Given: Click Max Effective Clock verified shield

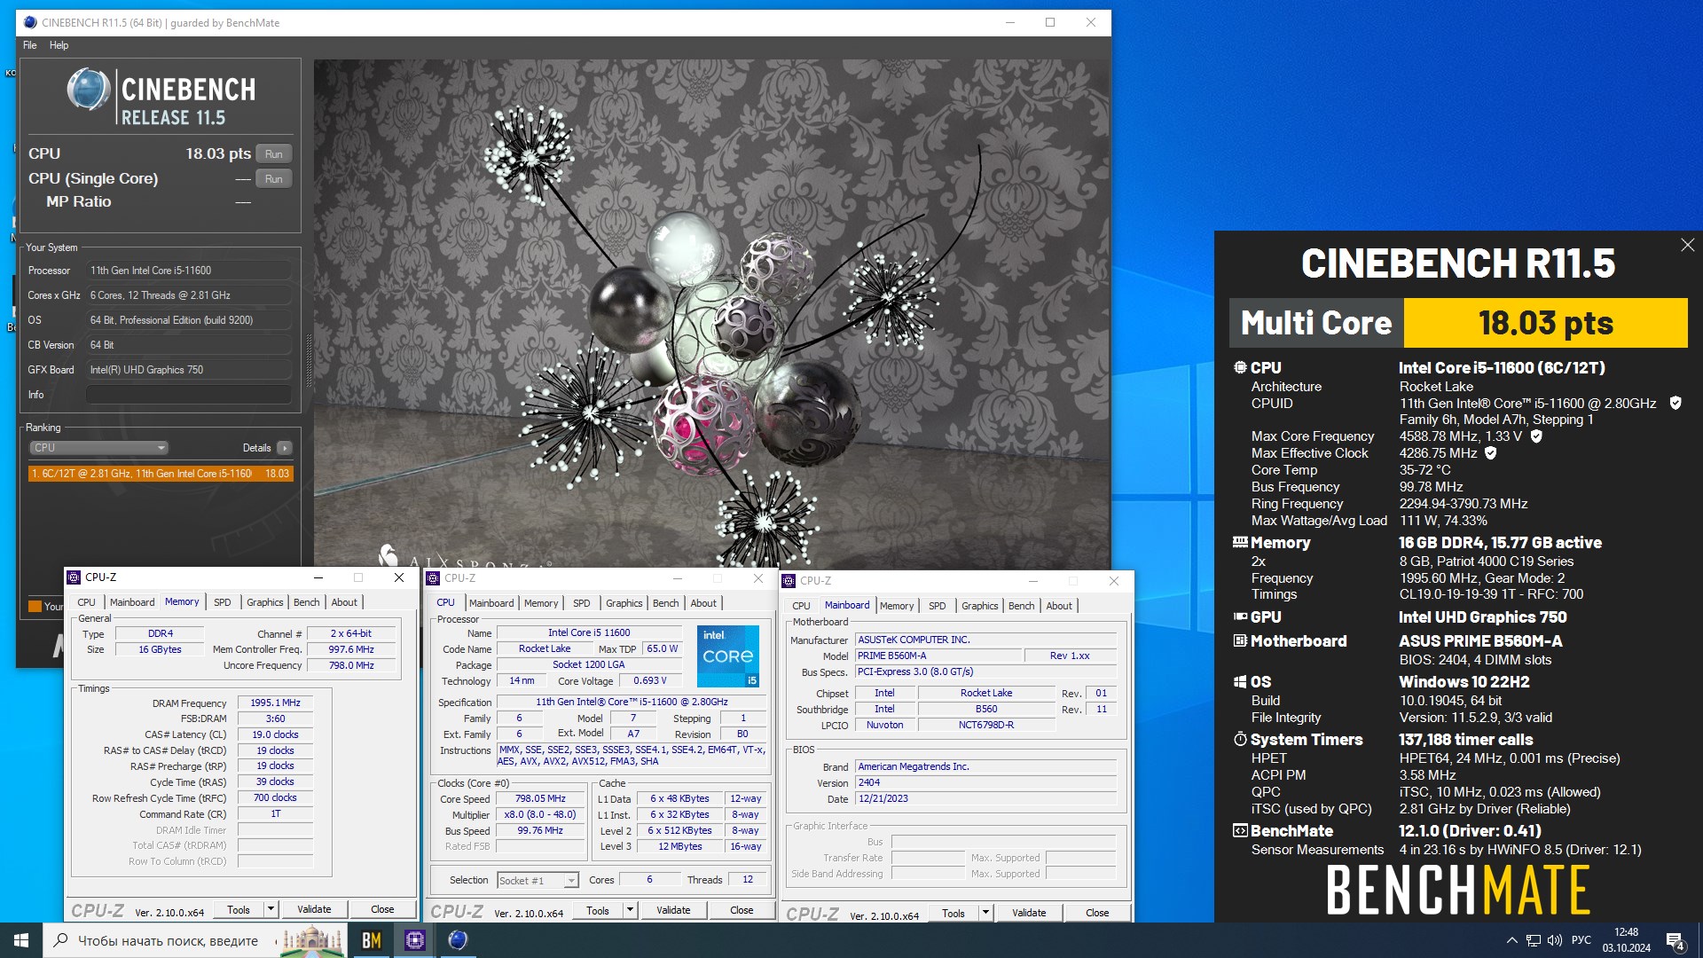Looking at the screenshot, I should [x=1490, y=452].
